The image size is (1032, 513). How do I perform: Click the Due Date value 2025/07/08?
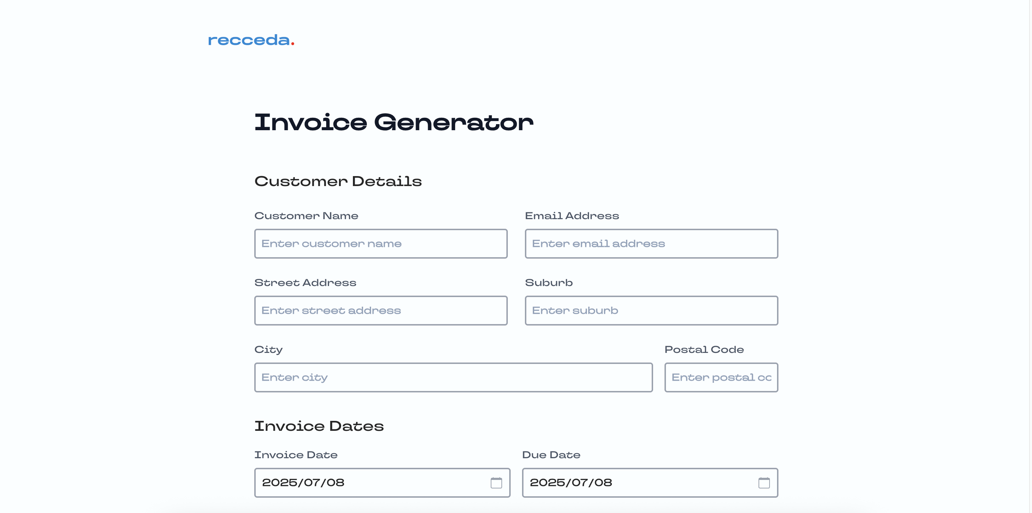(571, 483)
